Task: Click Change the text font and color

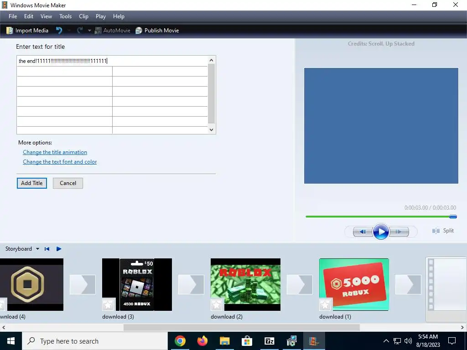Action: point(60,162)
